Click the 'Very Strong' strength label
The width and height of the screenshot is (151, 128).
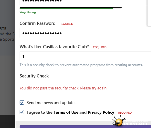28,12
